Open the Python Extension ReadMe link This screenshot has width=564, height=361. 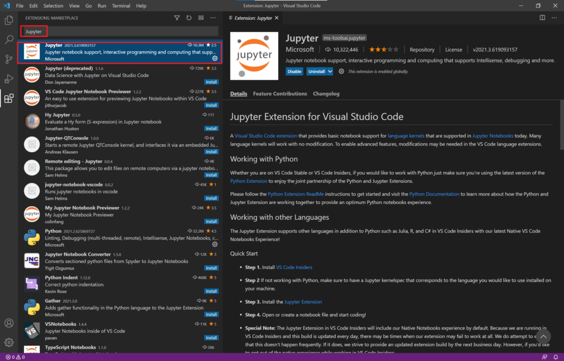pos(296,194)
